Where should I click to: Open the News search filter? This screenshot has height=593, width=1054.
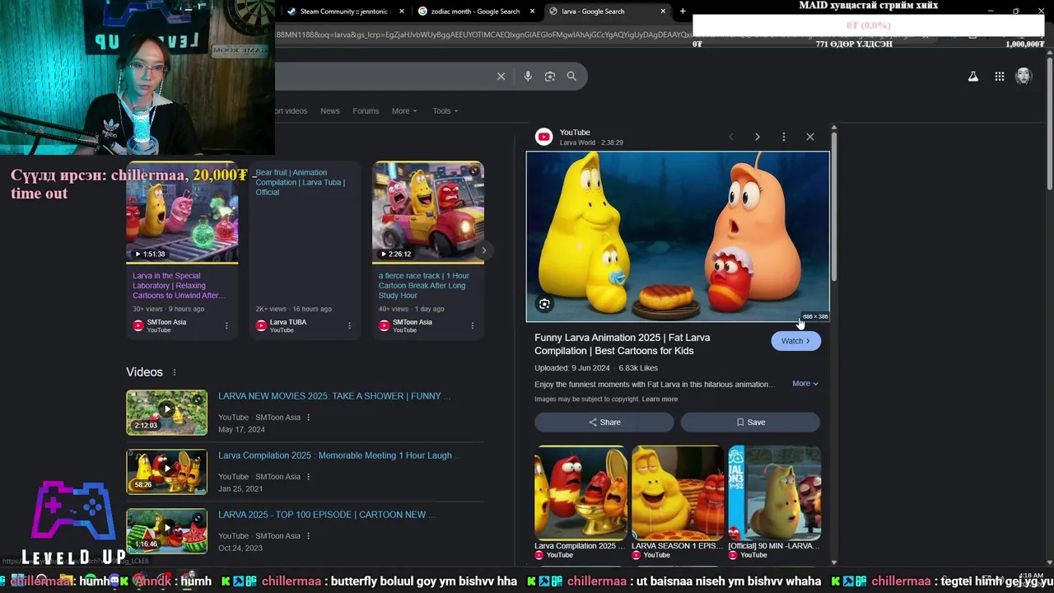(330, 111)
